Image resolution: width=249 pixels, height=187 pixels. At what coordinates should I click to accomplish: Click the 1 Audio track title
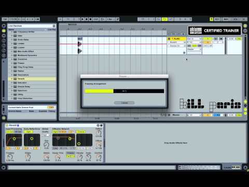click(x=176, y=39)
